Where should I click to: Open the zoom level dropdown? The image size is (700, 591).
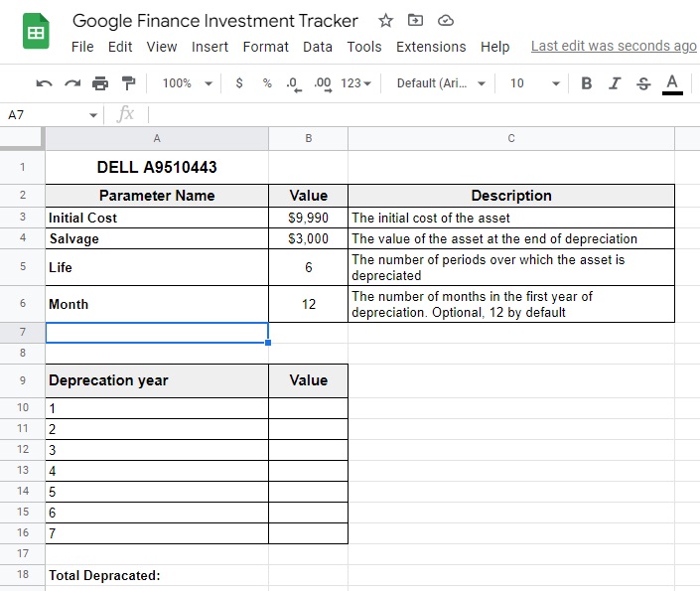click(x=188, y=83)
